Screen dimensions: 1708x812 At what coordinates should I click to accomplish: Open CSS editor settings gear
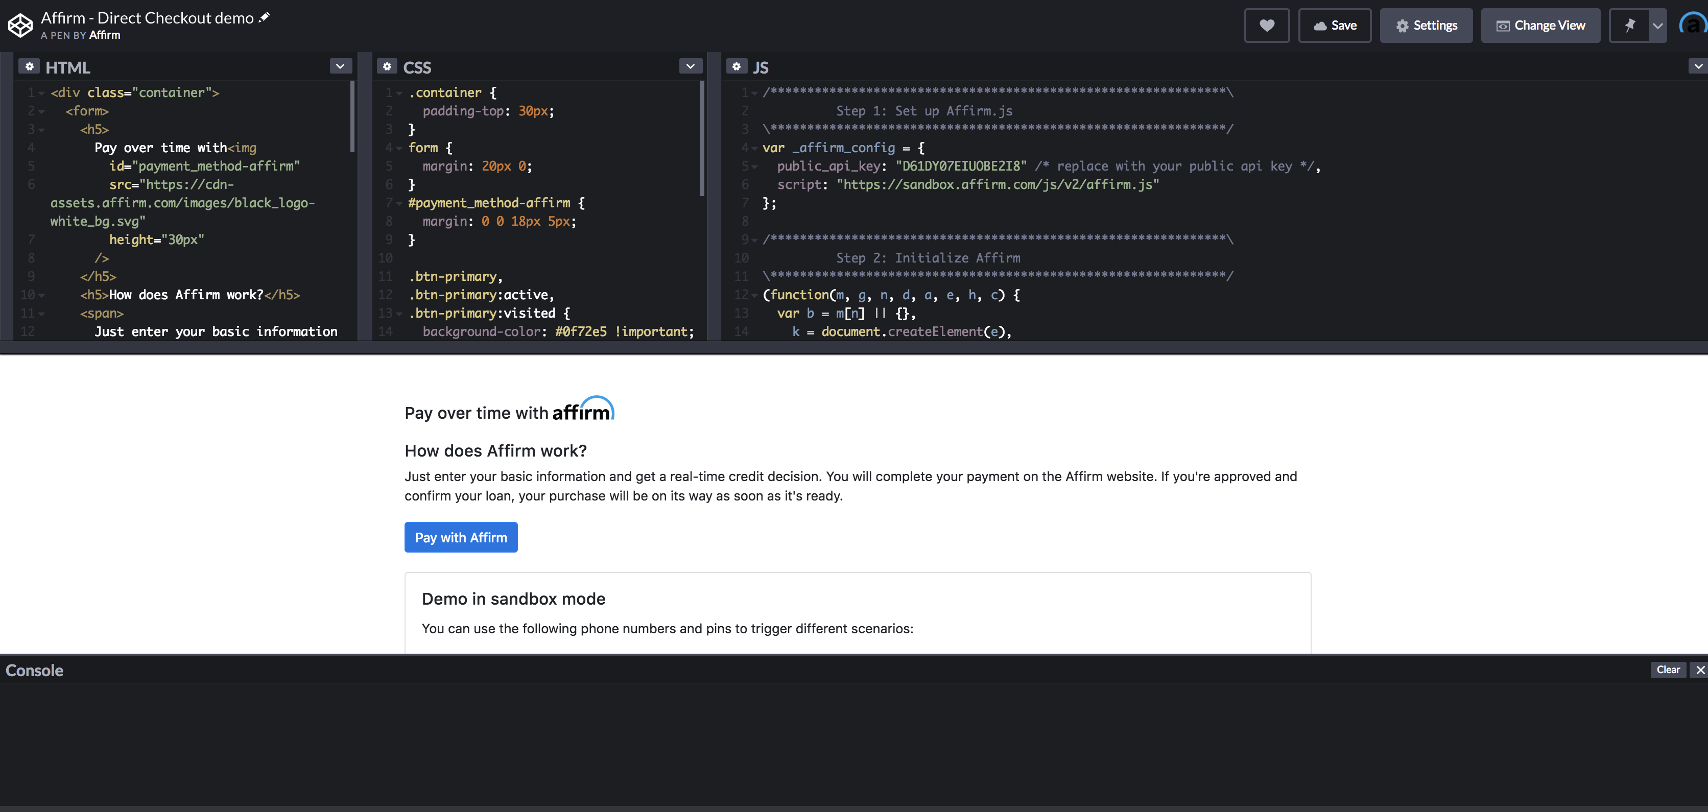click(x=387, y=66)
